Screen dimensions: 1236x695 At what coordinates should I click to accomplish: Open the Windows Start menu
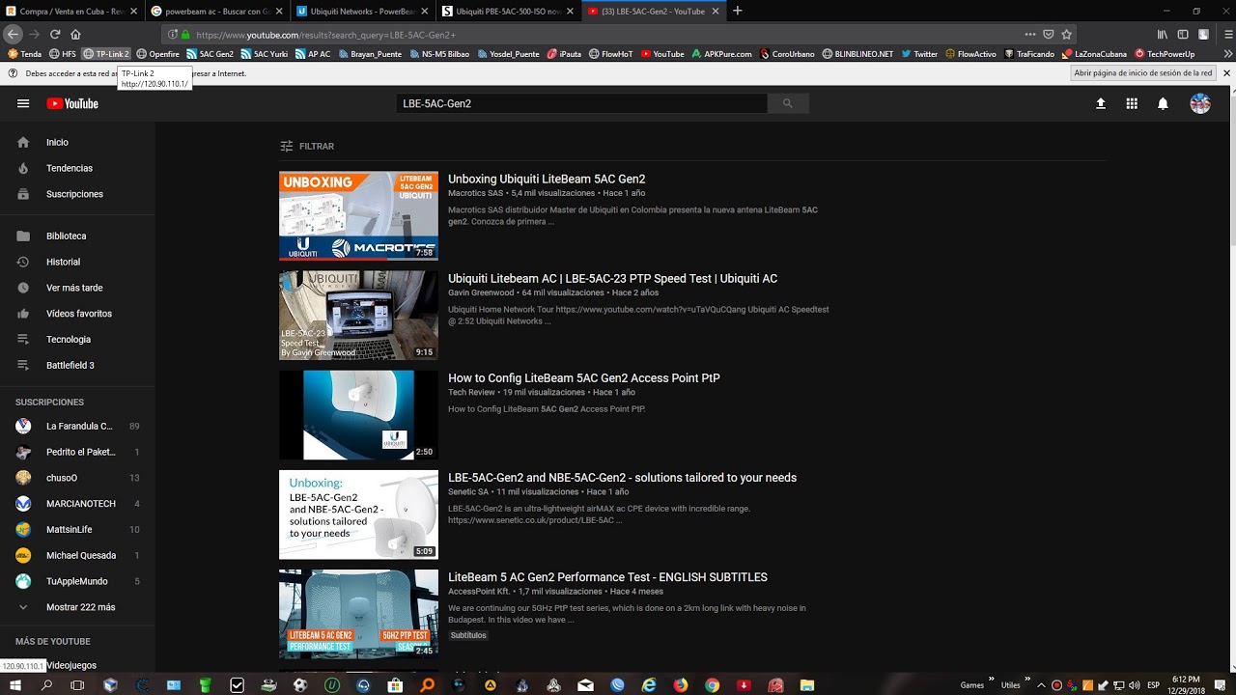15,685
